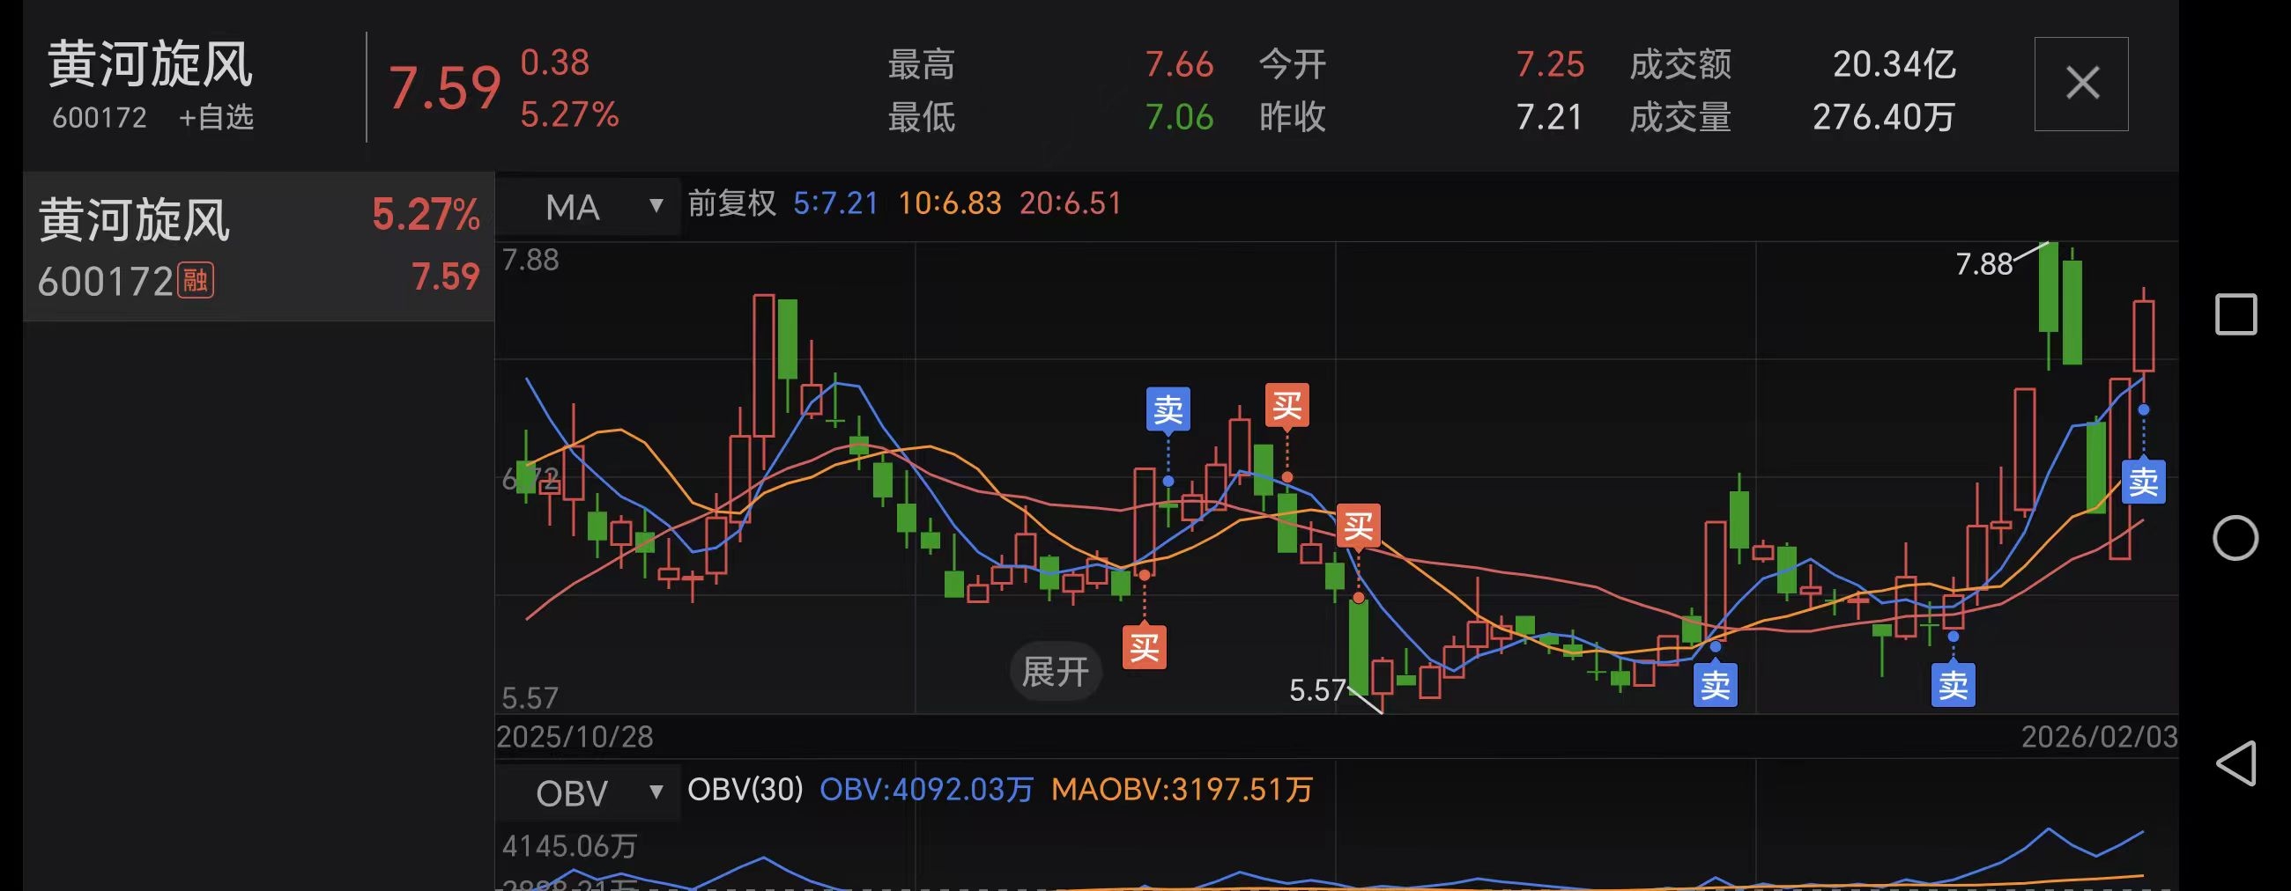Click the stock code 600172 in the header
The width and height of the screenshot is (2291, 891).
click(100, 117)
